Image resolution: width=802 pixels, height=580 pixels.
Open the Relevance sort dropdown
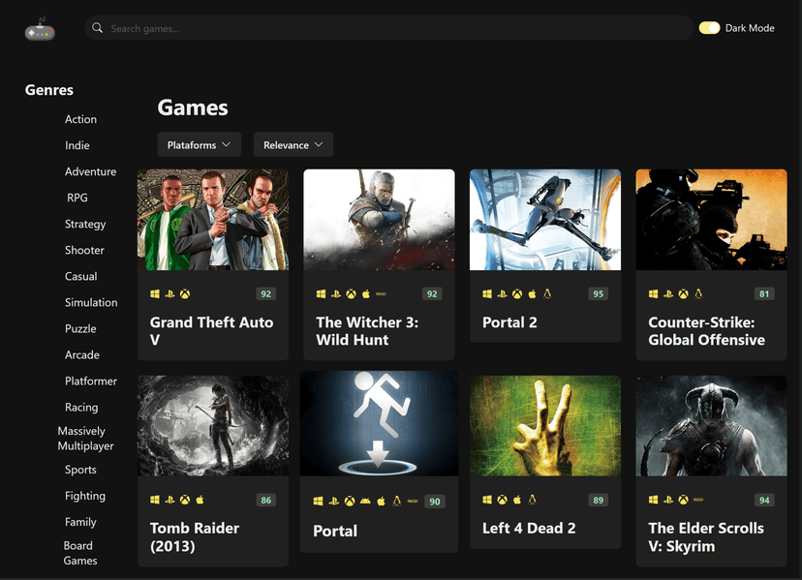(x=293, y=143)
